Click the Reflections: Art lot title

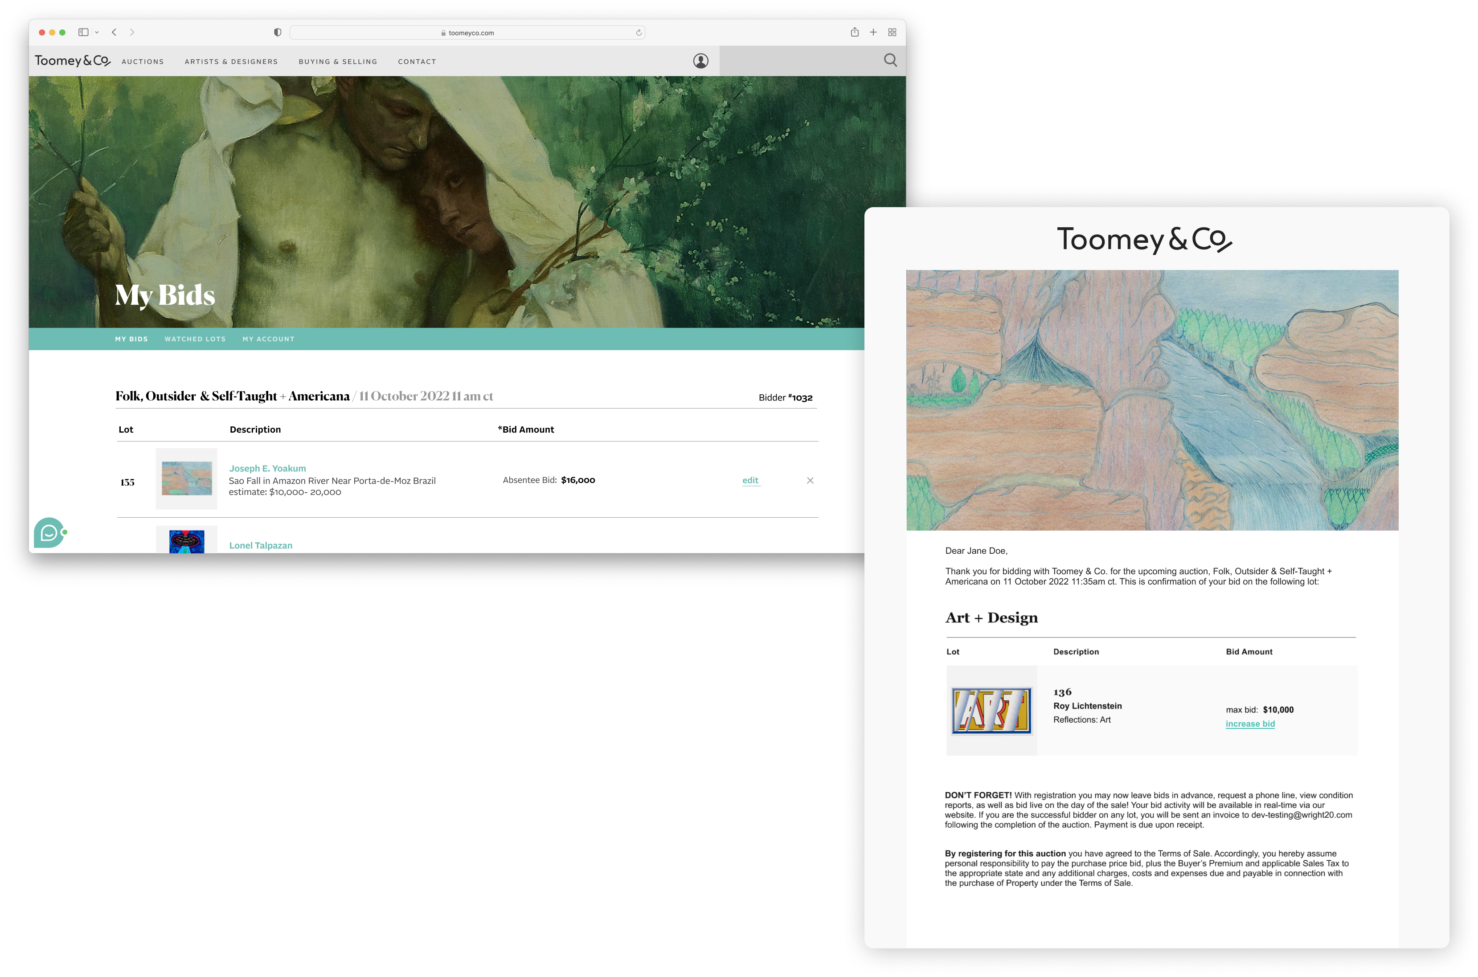click(x=1082, y=719)
